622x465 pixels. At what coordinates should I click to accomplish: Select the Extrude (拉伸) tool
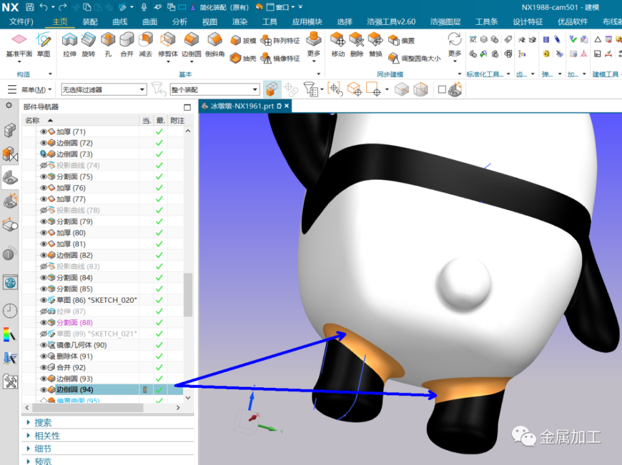pyautogui.click(x=70, y=45)
